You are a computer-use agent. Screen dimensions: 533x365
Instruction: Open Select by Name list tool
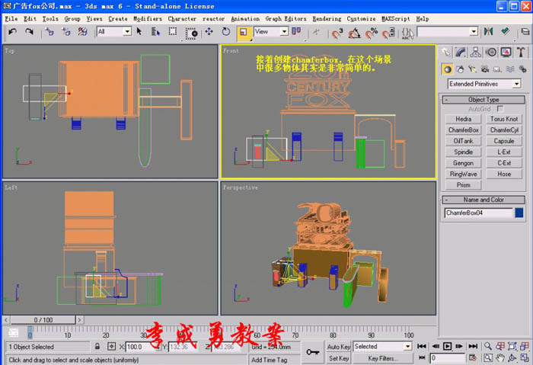click(x=155, y=32)
